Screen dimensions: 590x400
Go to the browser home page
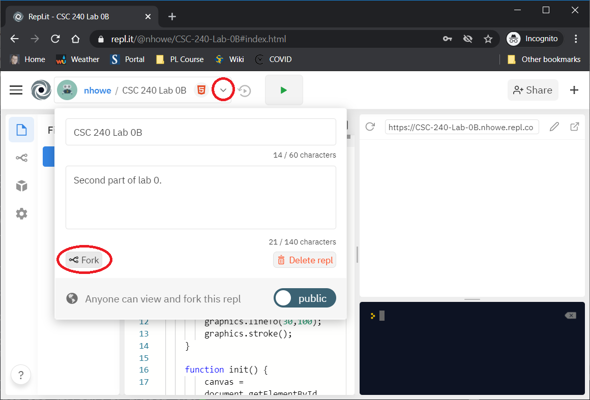pos(76,39)
